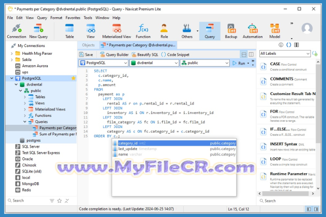This screenshot has width=326, height=217.
Task: Show the project pane icon
Action: tap(297, 45)
